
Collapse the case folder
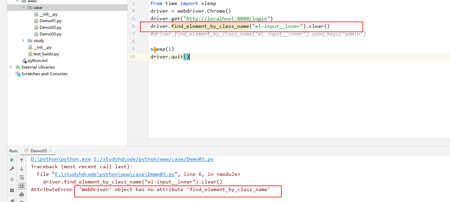click(23, 7)
